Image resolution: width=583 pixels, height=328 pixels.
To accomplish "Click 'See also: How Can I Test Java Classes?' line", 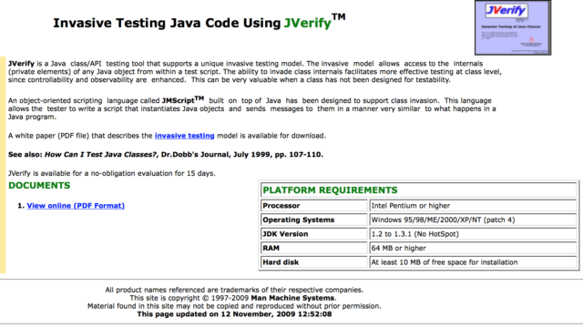I will point(166,154).
